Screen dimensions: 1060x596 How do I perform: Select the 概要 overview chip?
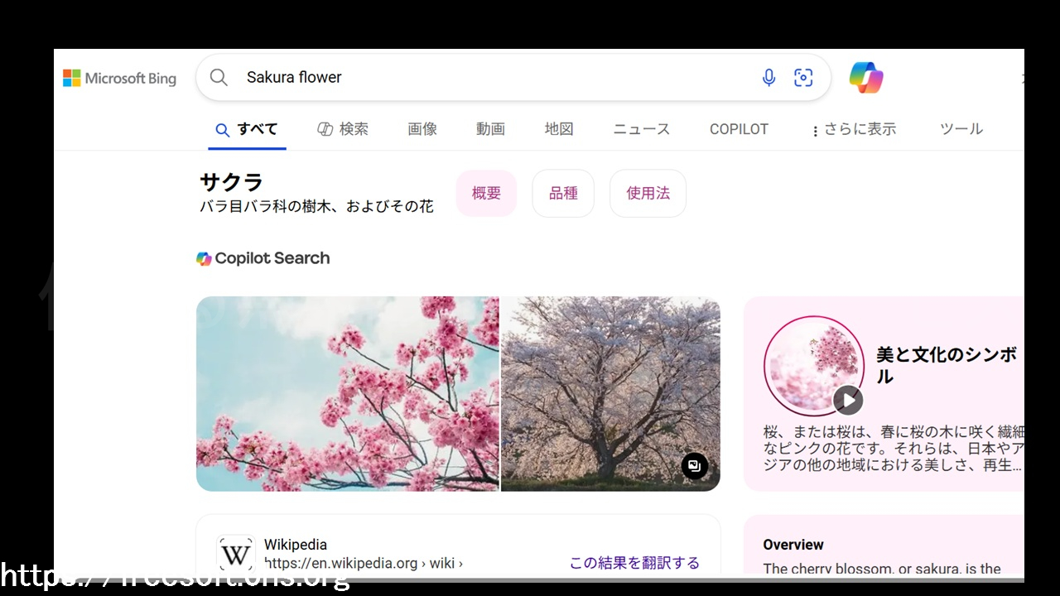pos(486,194)
